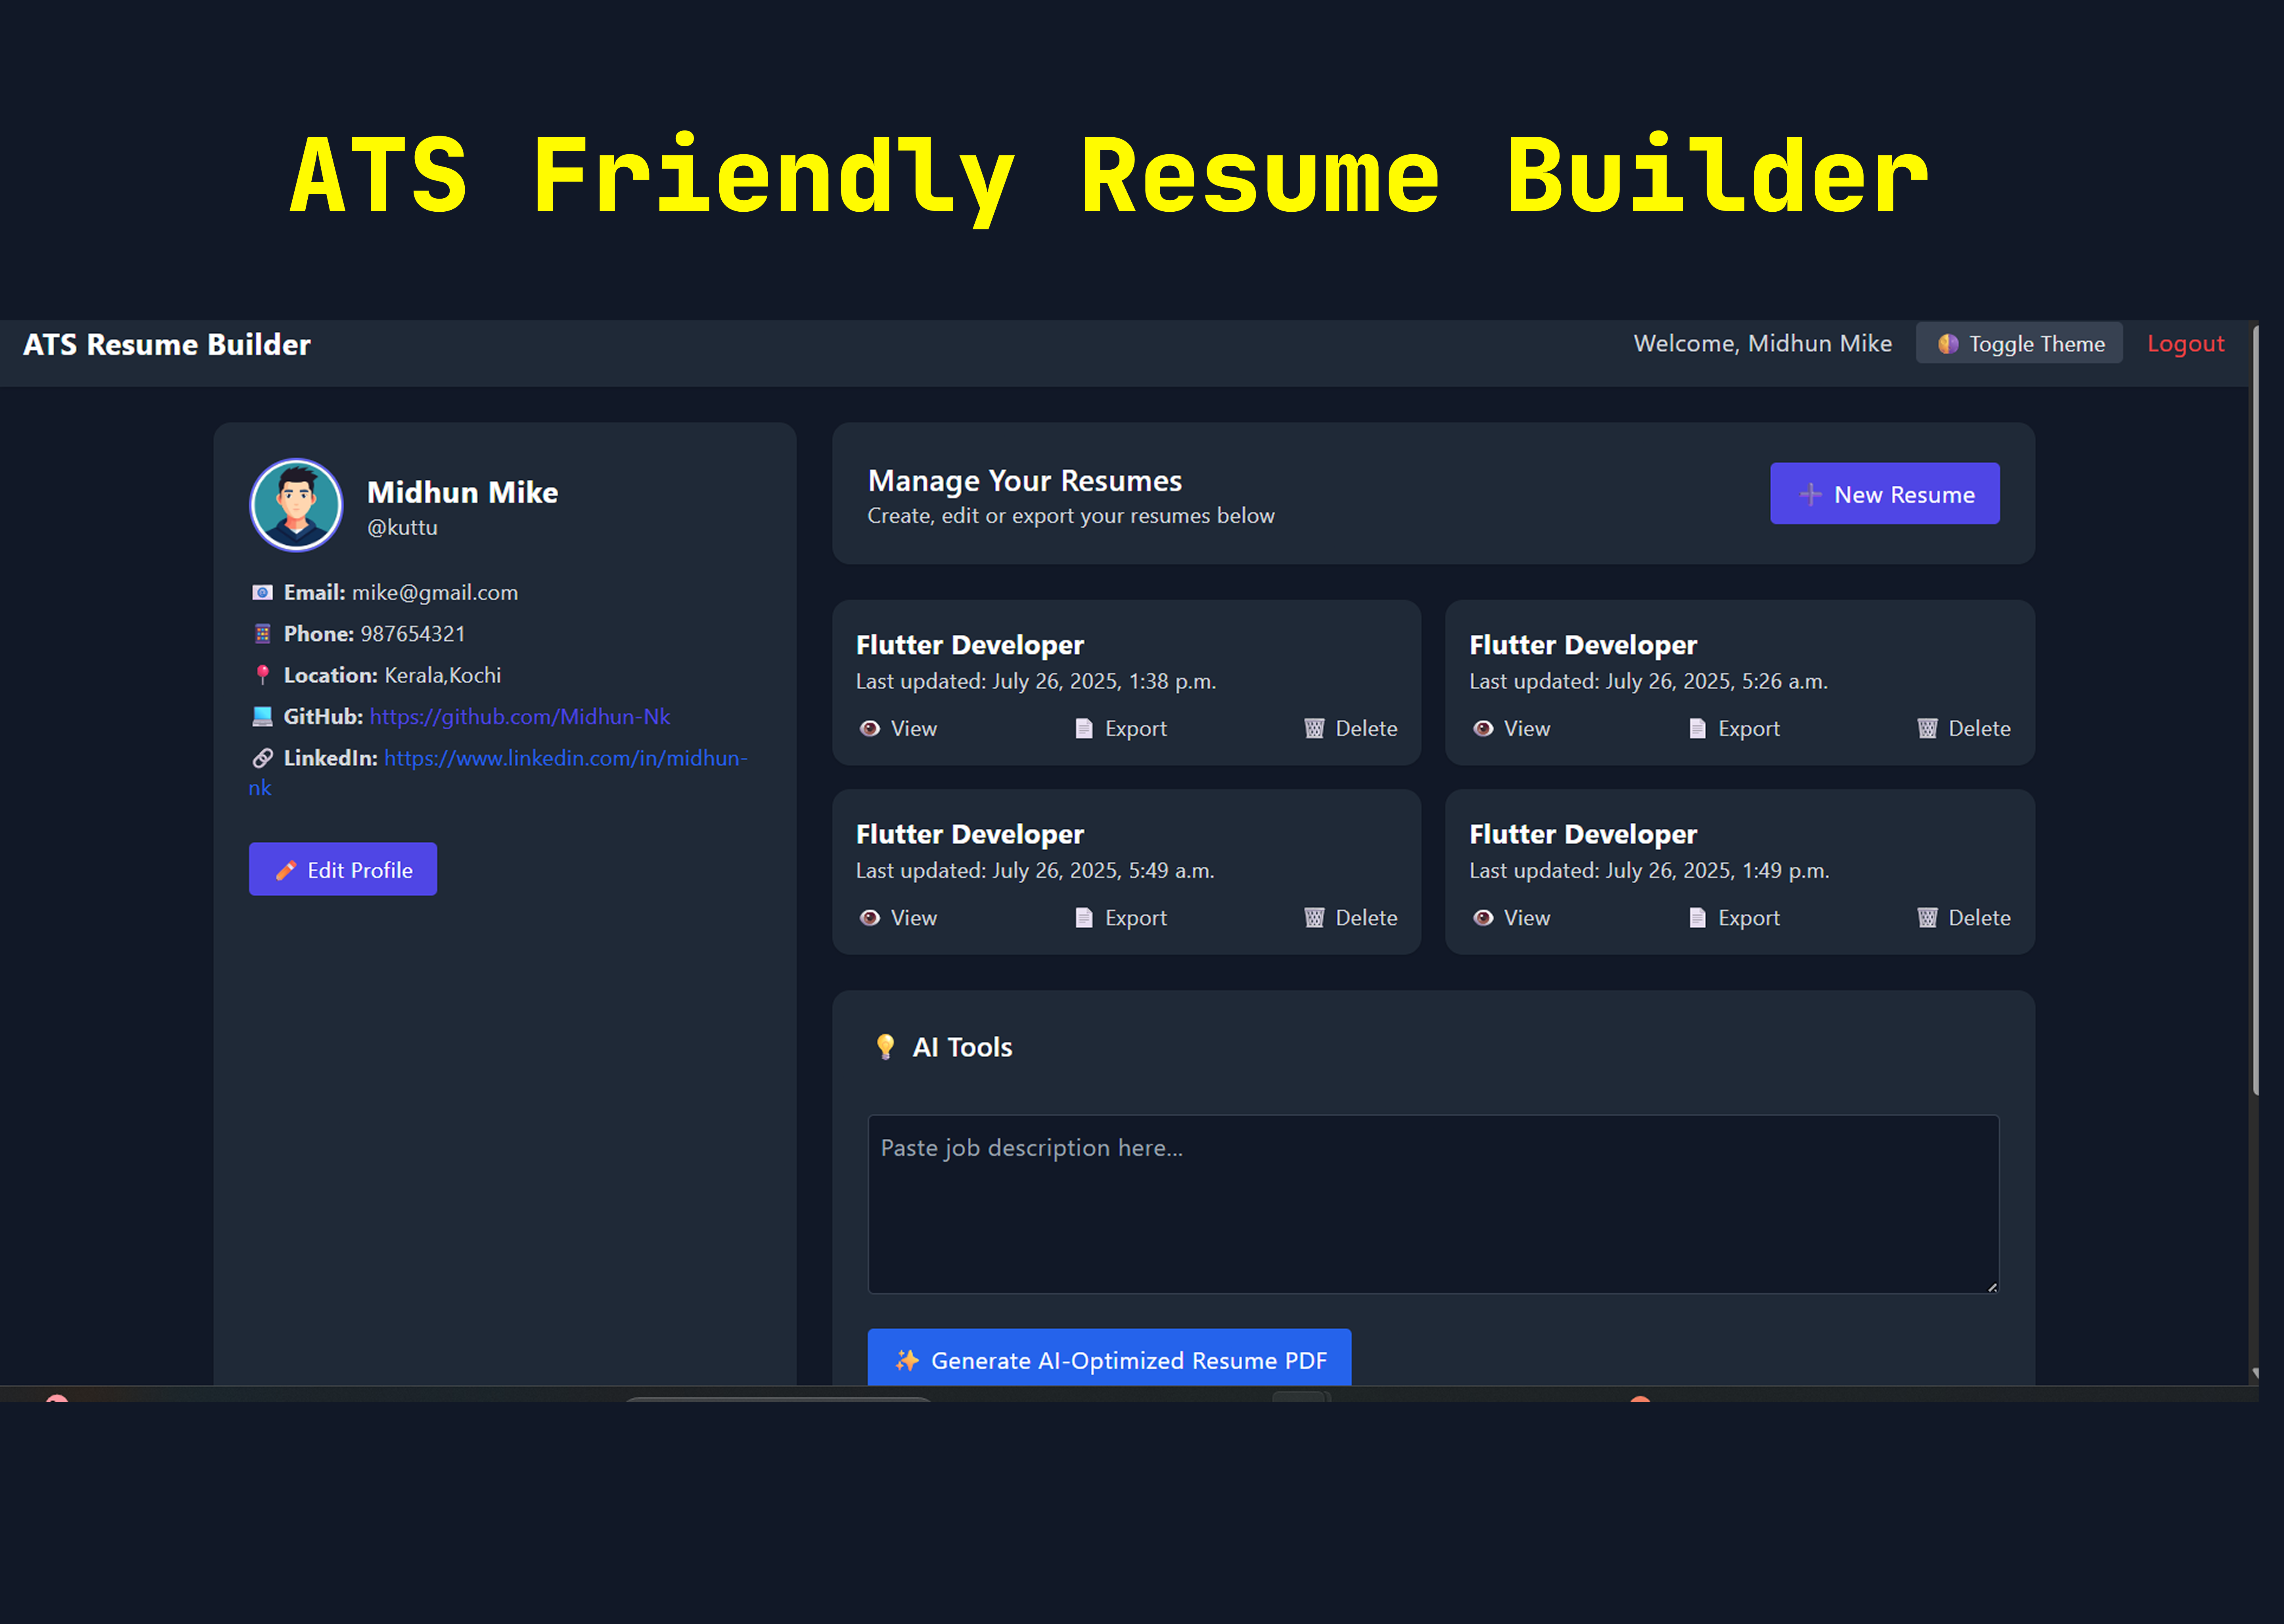Click eye View icon on 1:38 p.m. resume

pyautogui.click(x=870, y=729)
